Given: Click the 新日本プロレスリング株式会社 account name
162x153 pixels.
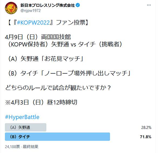Looking at the screenshot, I should (x=48, y=5).
